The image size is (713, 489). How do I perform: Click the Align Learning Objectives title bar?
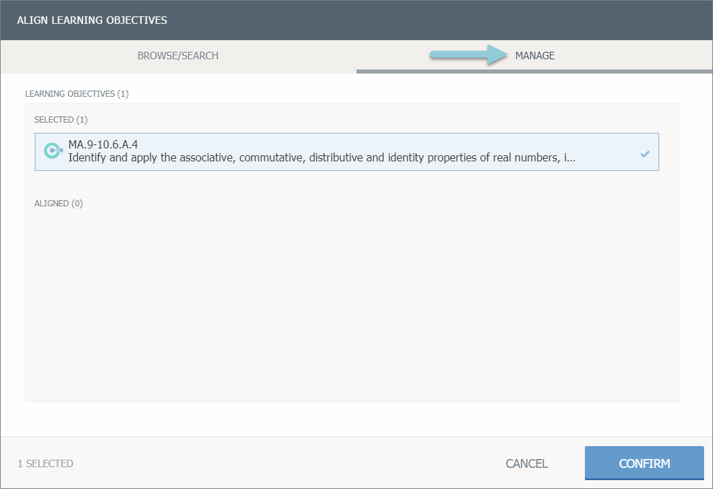[x=93, y=20]
